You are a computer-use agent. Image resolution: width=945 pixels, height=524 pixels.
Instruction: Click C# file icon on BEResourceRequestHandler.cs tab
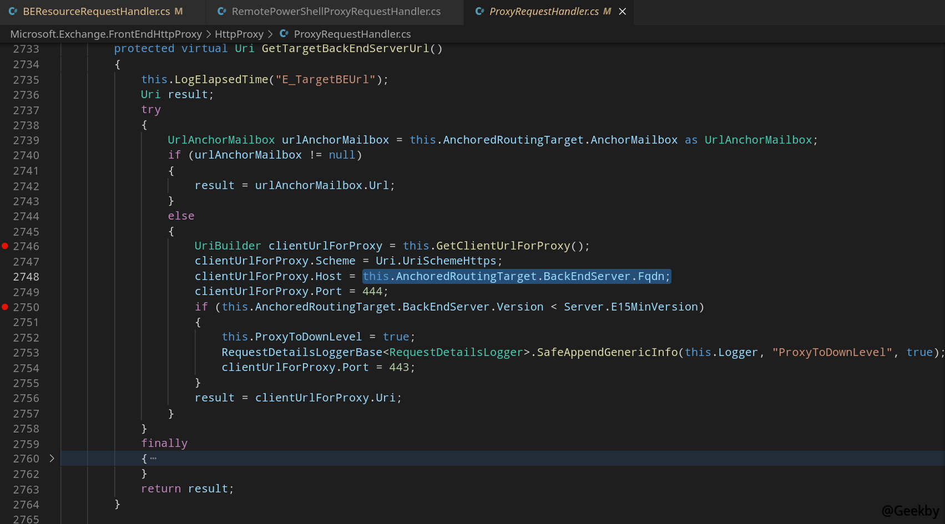13,11
